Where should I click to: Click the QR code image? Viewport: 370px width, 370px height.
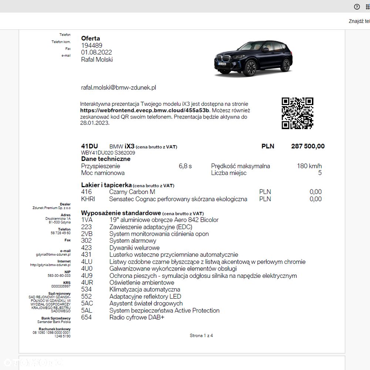(297, 113)
